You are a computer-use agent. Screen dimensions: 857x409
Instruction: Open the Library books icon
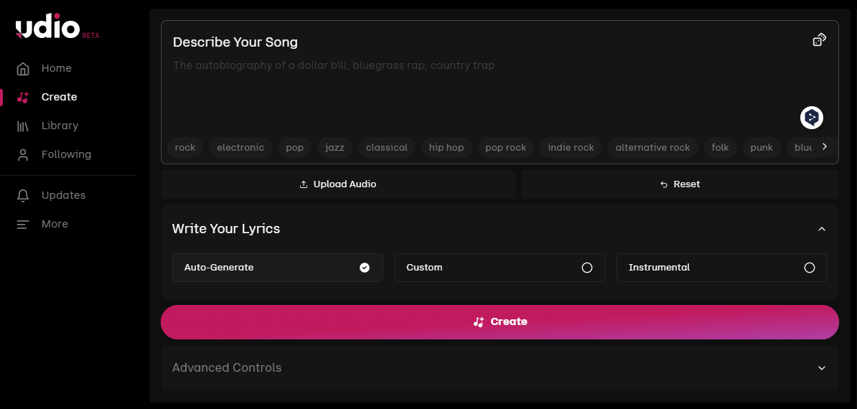click(23, 126)
